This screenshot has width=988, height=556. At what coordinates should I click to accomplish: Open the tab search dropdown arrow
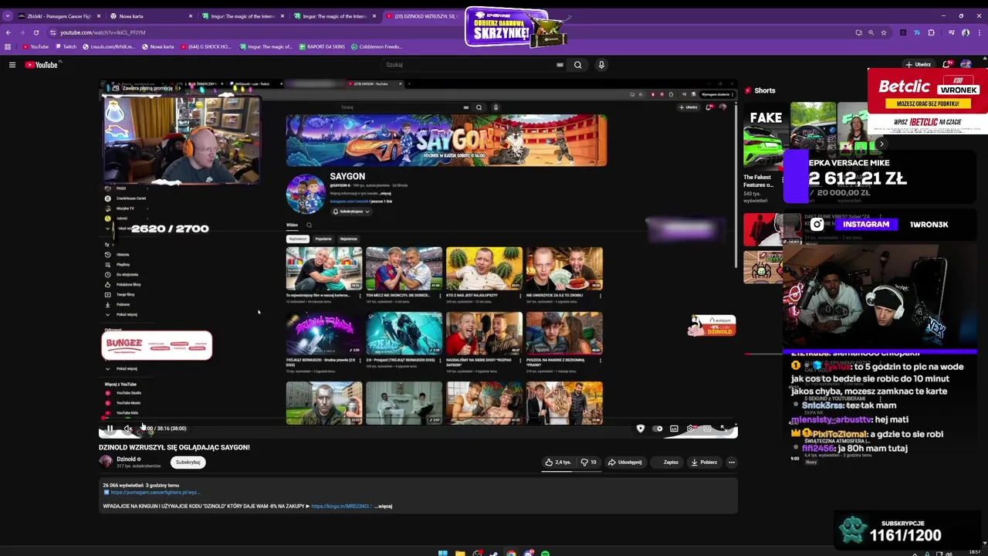[x=7, y=16]
